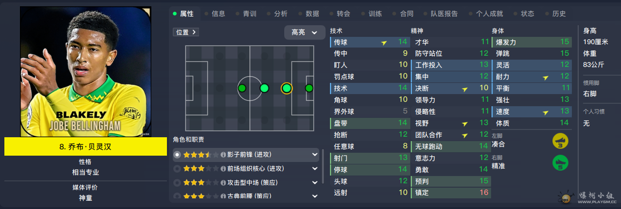Click the green right foot boot icon
Screen dimensions: 621x209
(x=561, y=163)
